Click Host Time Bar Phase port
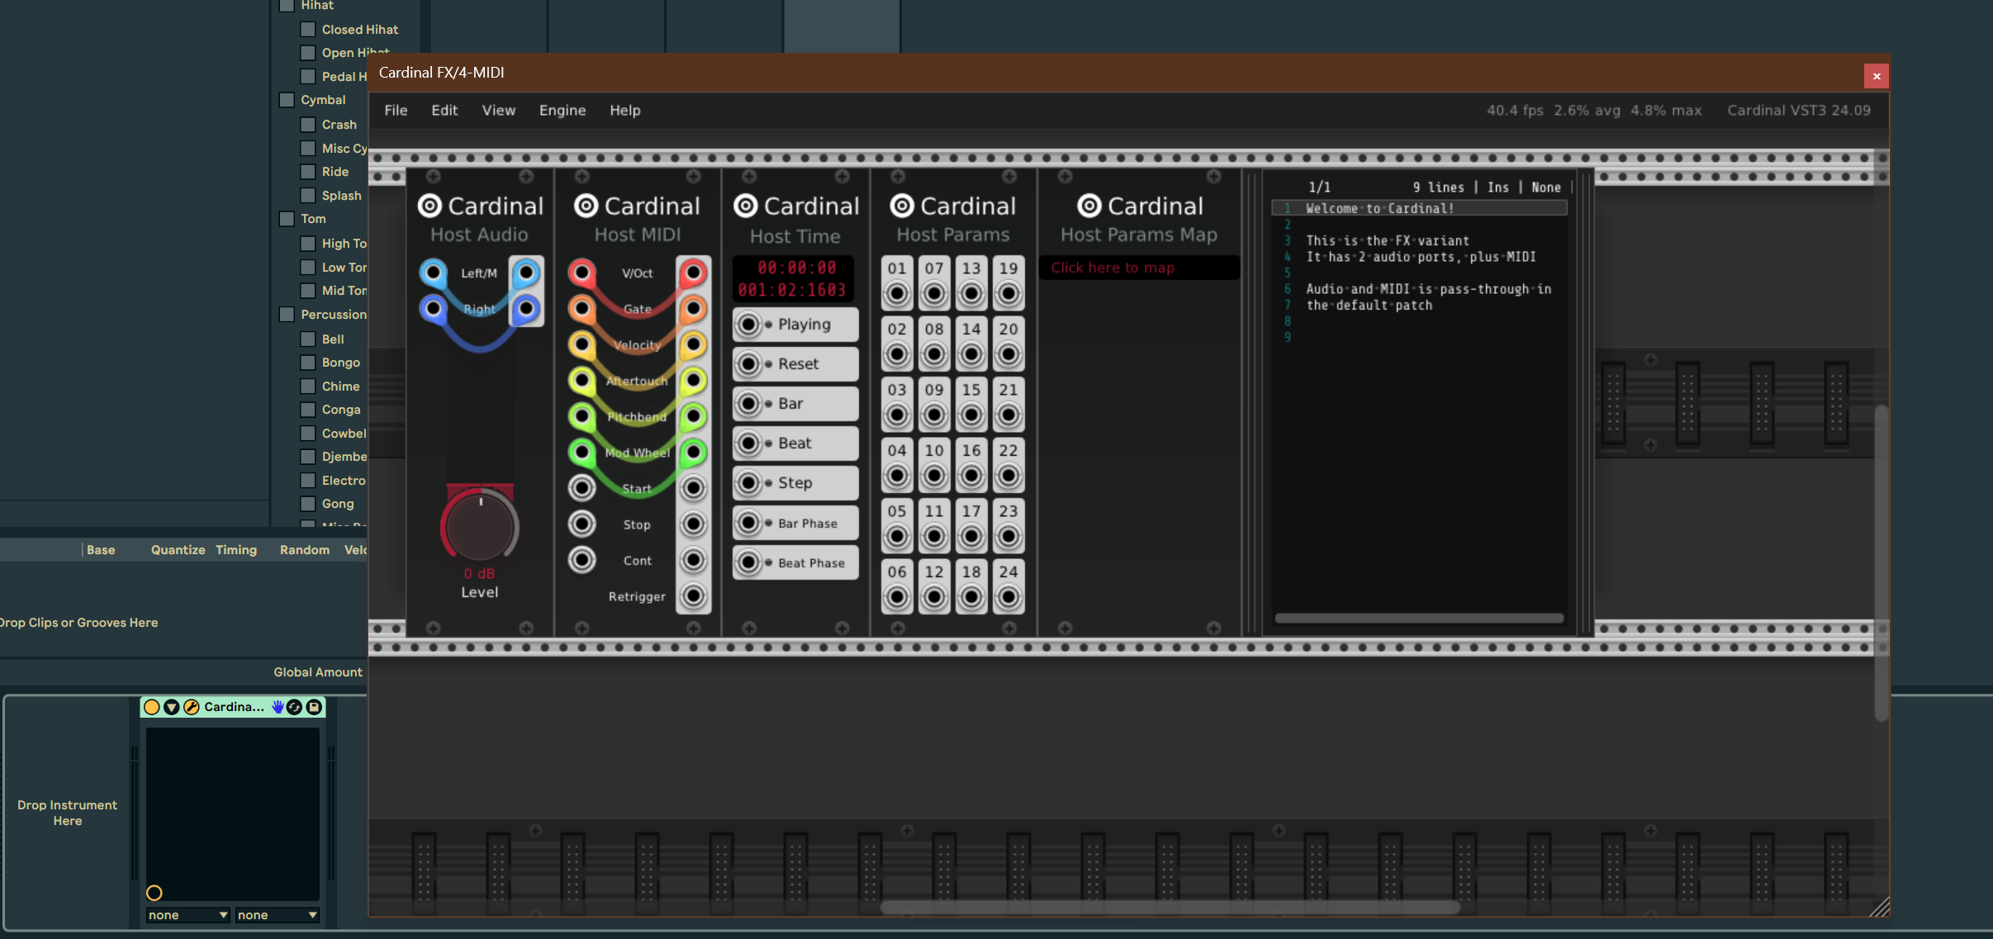The width and height of the screenshot is (1993, 939). (748, 523)
